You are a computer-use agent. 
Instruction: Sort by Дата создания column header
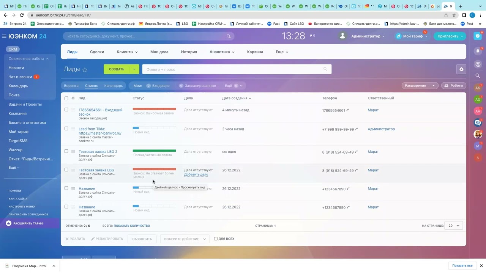pos(237,98)
